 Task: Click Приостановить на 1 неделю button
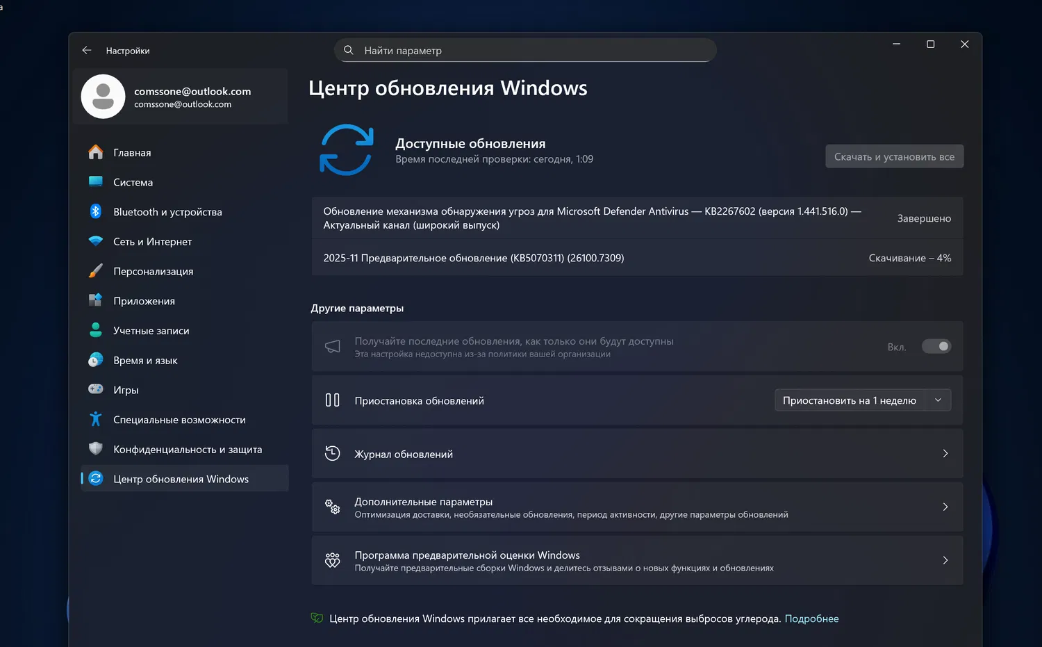850,400
